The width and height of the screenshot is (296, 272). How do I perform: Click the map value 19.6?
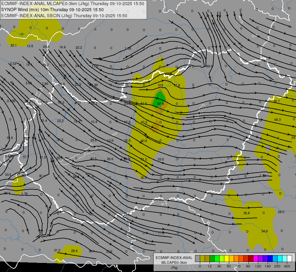point(10,138)
